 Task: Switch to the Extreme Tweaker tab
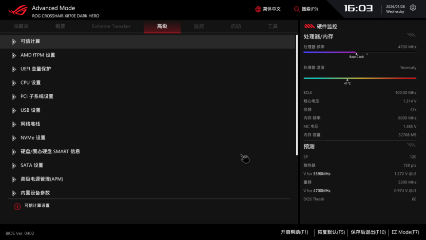click(111, 26)
